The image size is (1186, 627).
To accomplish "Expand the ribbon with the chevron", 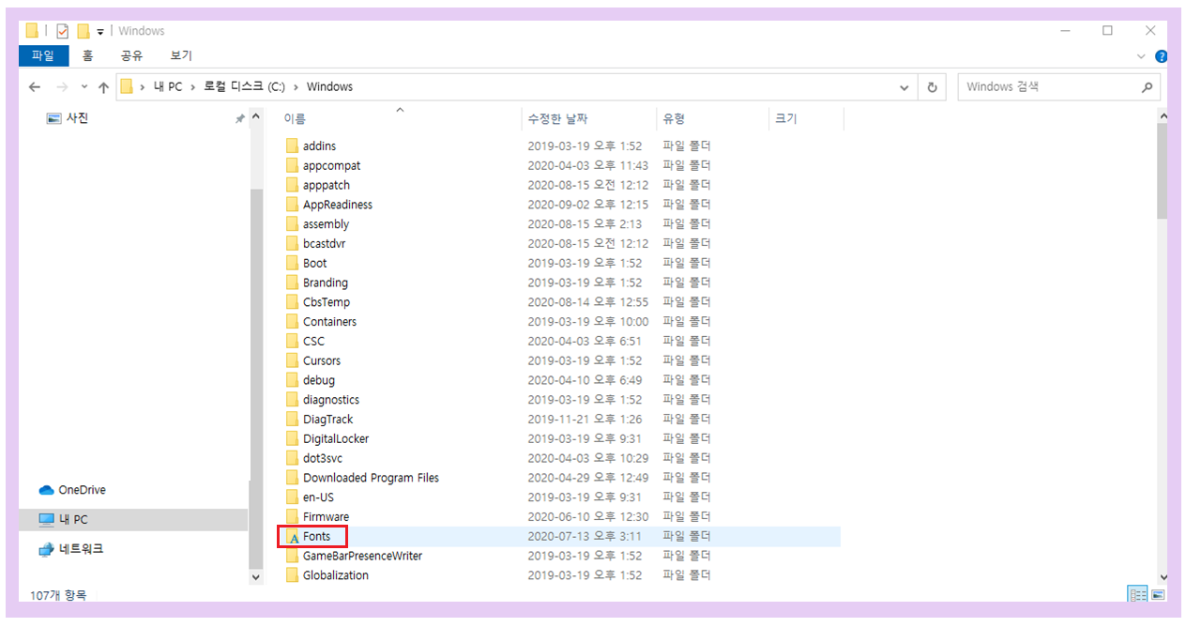I will (x=1141, y=56).
